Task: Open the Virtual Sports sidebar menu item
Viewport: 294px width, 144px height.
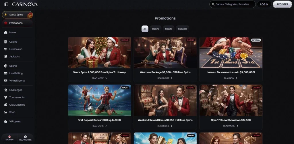Action: coord(17,81)
